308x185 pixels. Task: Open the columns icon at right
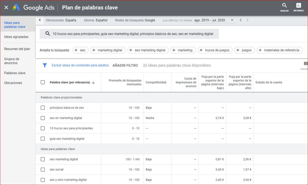pos(306,64)
